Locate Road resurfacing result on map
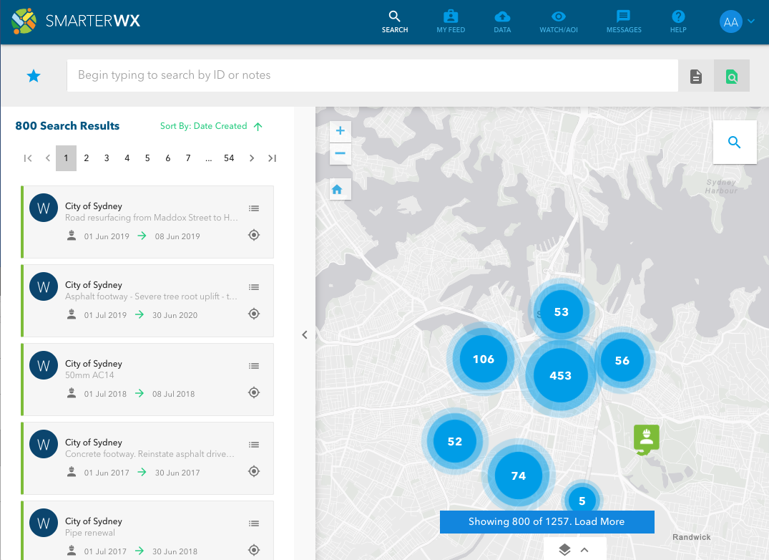This screenshot has height=560, width=769. tap(253, 235)
